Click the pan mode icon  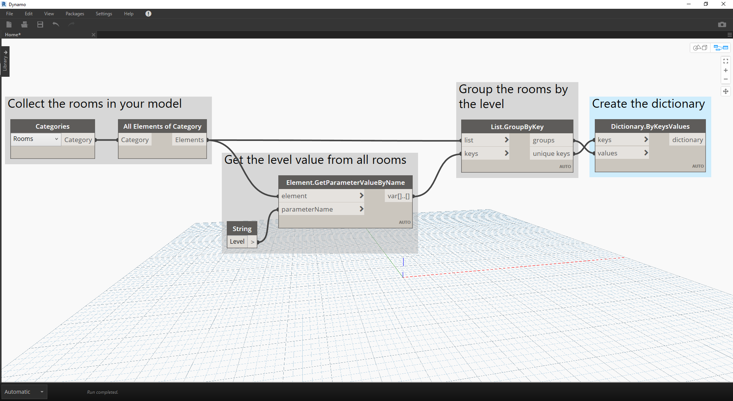[x=725, y=91]
